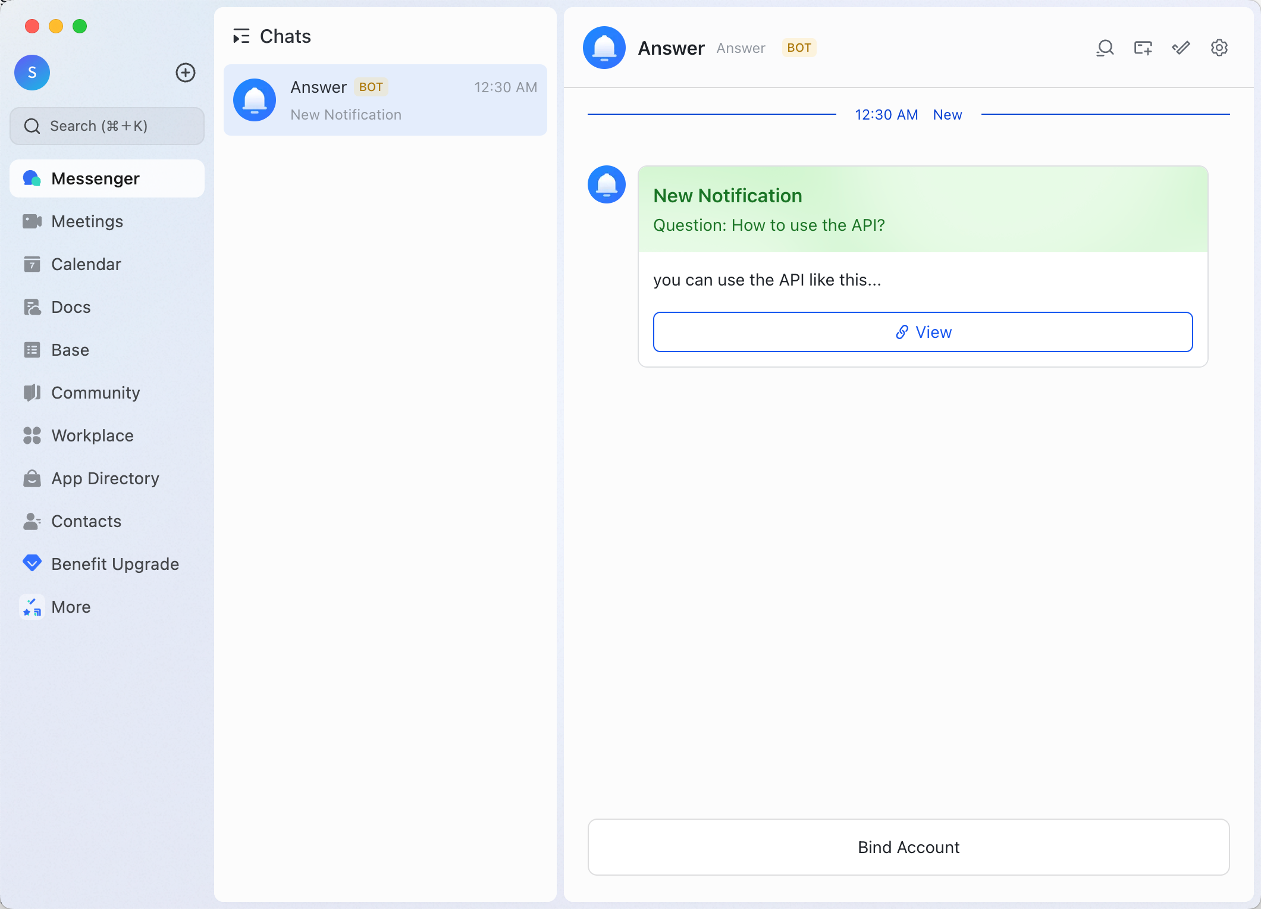Screen dimensions: 1261x909
Task: Search within the Answer conversation
Action: click(1105, 48)
